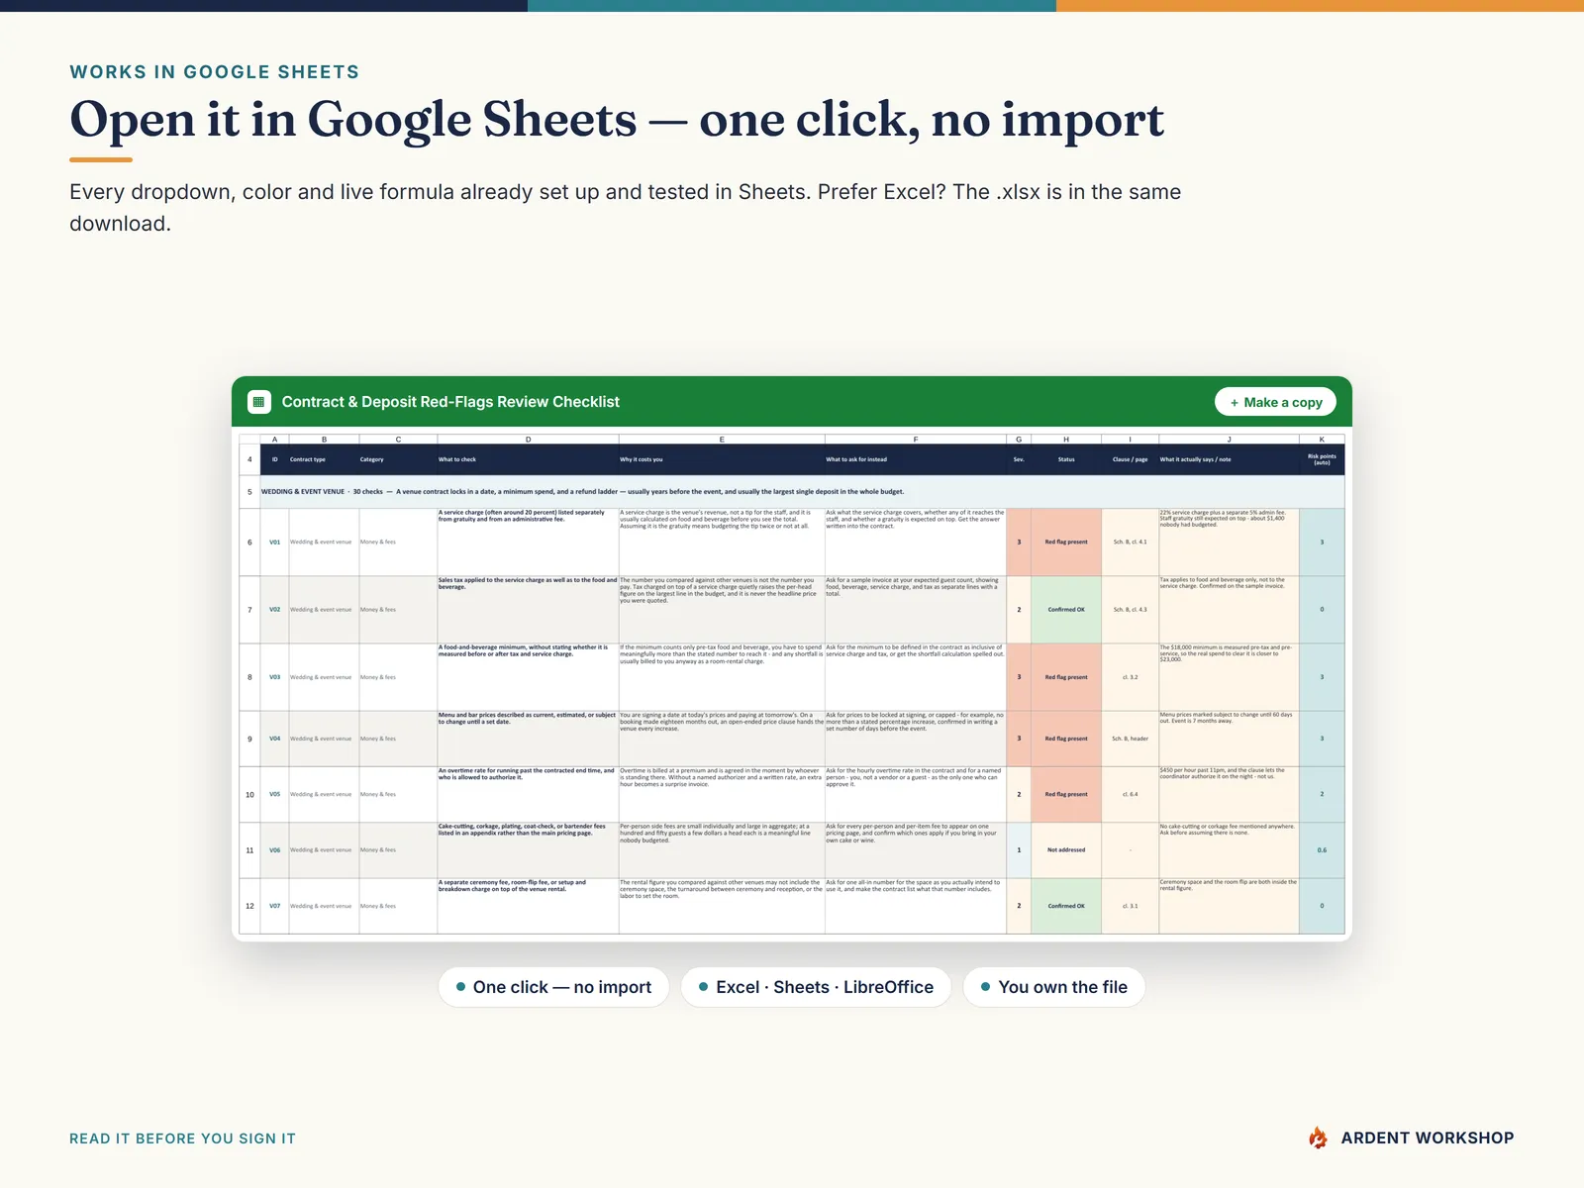Open the 'Confirmed OK' status for row V02
This screenshot has width=1584, height=1188.
[x=1066, y=610]
